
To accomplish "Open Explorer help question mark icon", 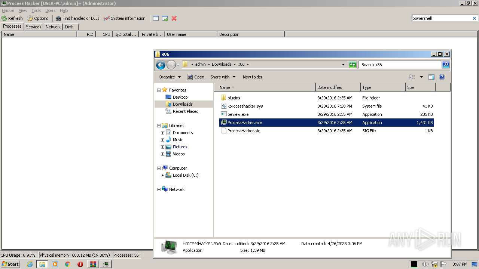I will [442, 77].
